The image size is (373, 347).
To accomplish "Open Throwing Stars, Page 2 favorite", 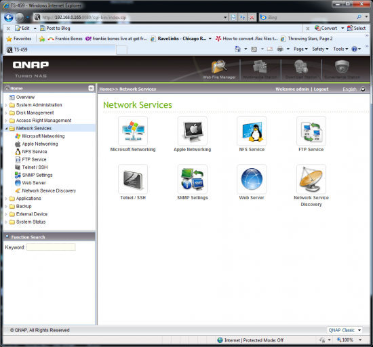I will tap(307, 39).
